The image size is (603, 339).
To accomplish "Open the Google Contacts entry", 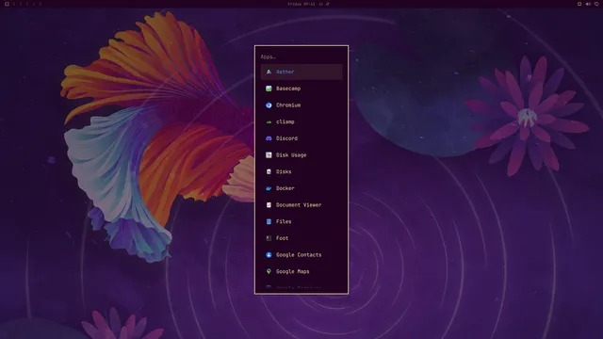I will [x=301, y=255].
